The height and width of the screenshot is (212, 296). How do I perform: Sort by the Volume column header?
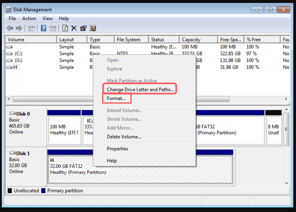(16, 40)
